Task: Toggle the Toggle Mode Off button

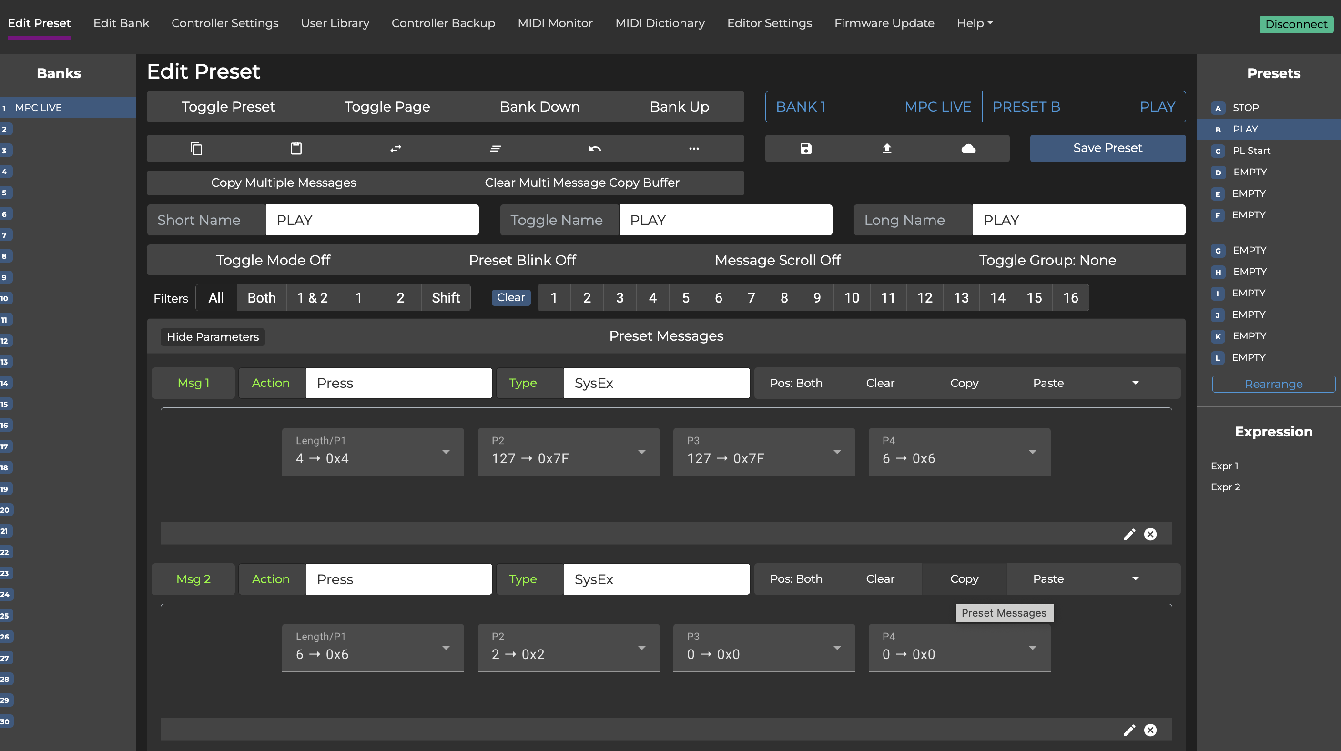Action: pyautogui.click(x=273, y=260)
